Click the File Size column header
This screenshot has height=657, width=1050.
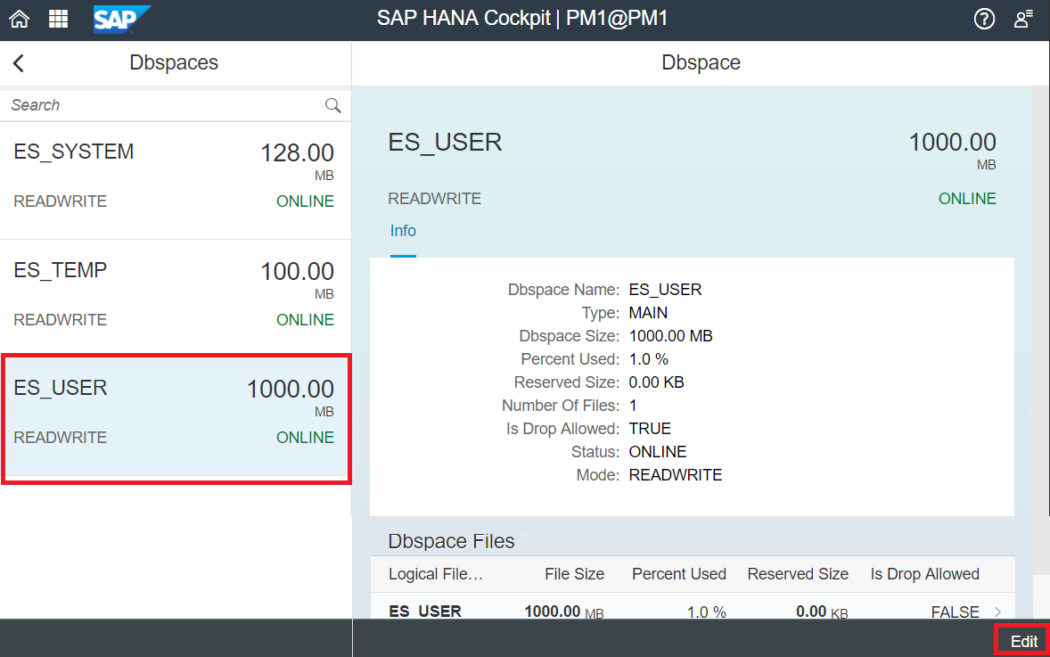coord(574,574)
